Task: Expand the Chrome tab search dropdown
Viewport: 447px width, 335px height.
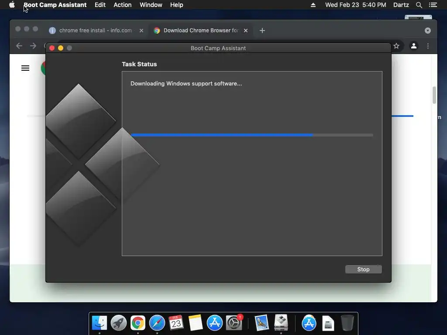Action: pyautogui.click(x=428, y=31)
